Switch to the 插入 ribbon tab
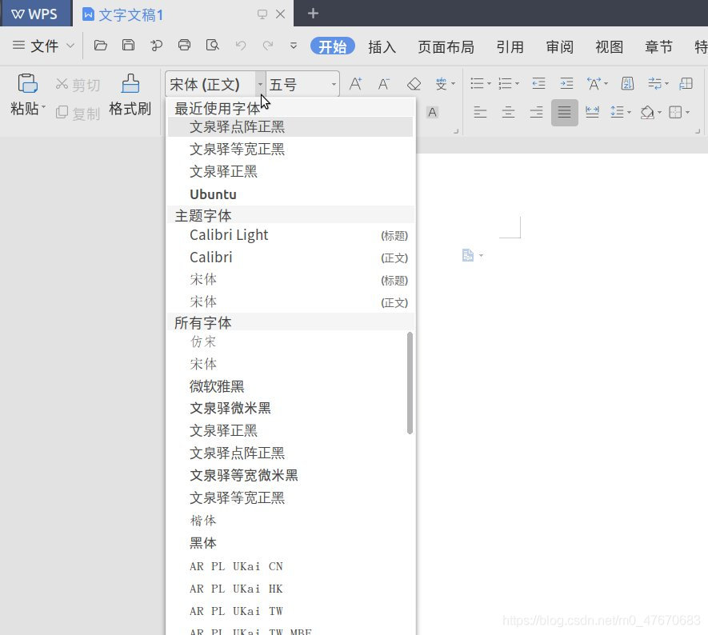Image resolution: width=708 pixels, height=635 pixels. tap(382, 46)
